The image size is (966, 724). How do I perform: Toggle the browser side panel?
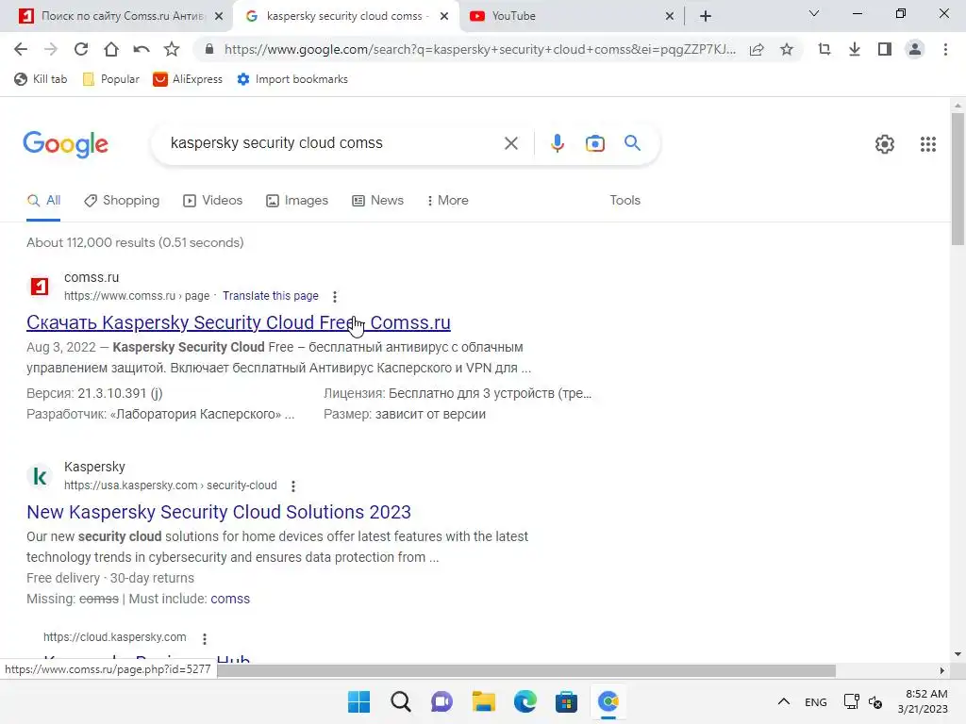[885, 49]
